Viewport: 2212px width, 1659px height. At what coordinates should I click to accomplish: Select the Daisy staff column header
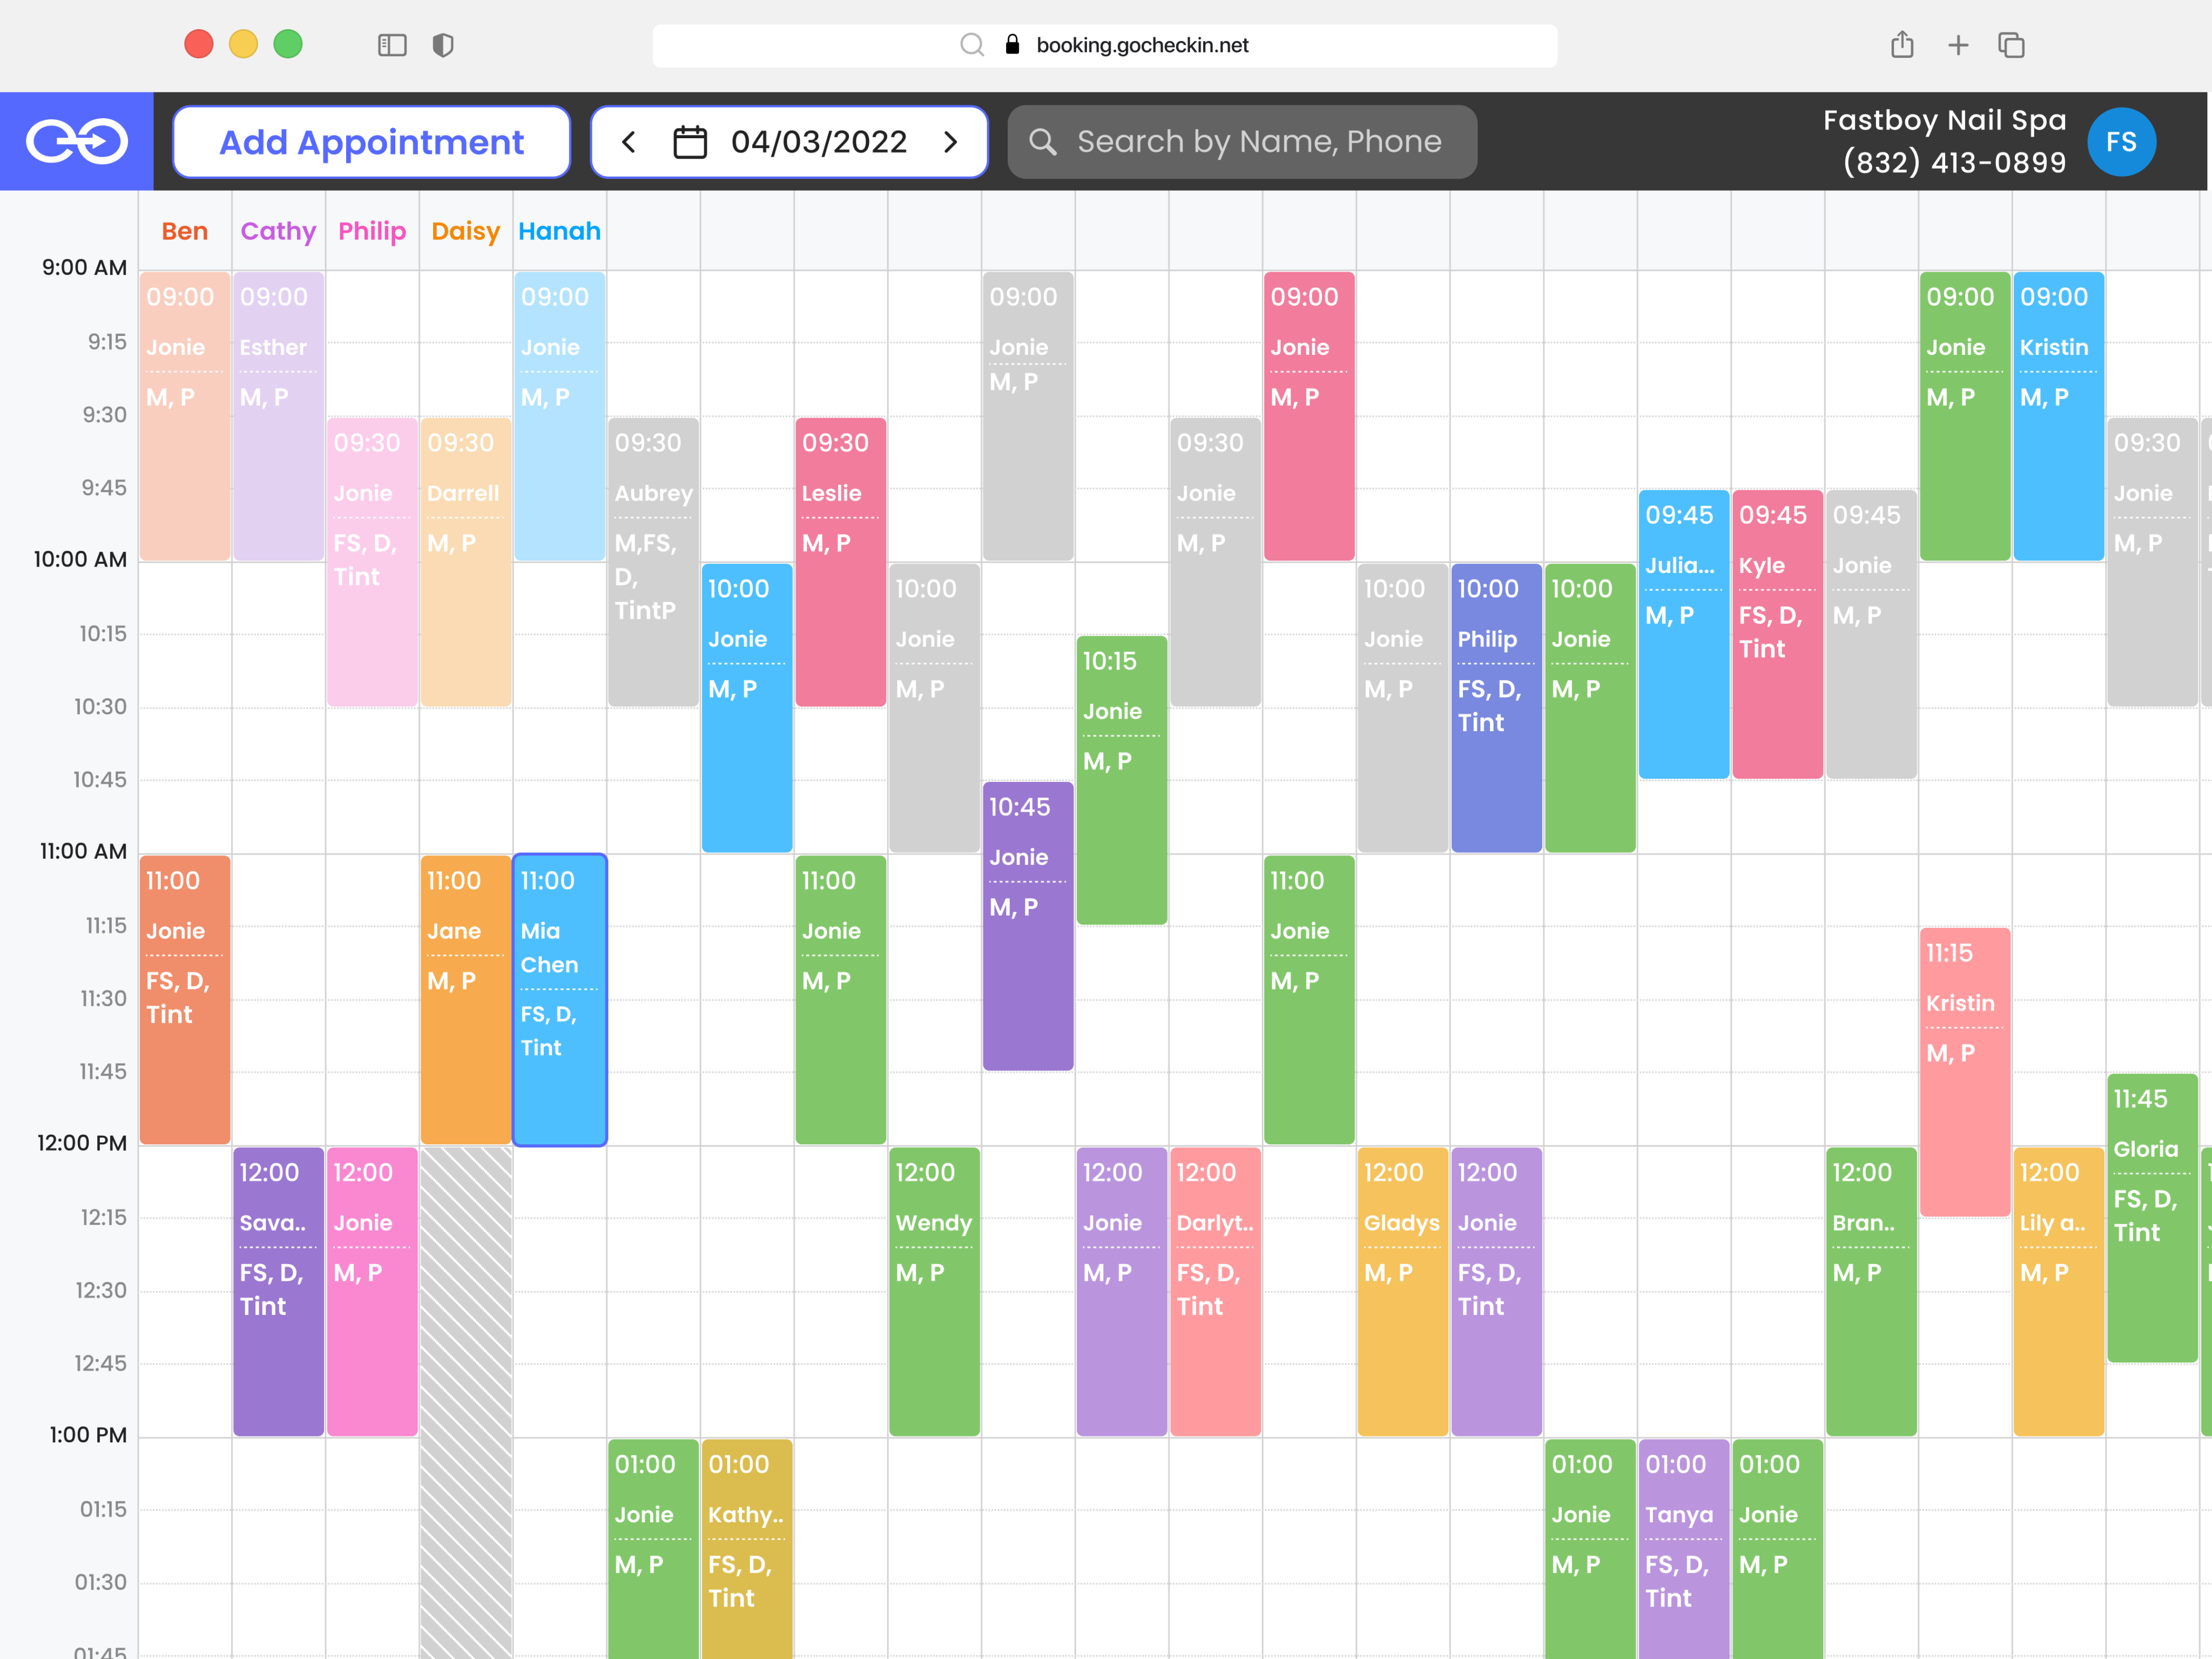[466, 231]
